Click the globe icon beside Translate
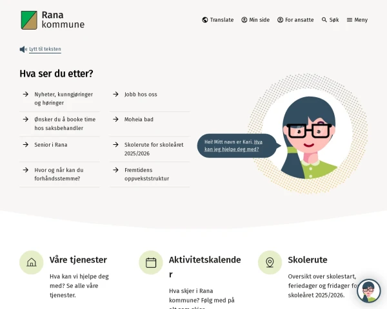This screenshot has height=309, width=387. click(205, 20)
